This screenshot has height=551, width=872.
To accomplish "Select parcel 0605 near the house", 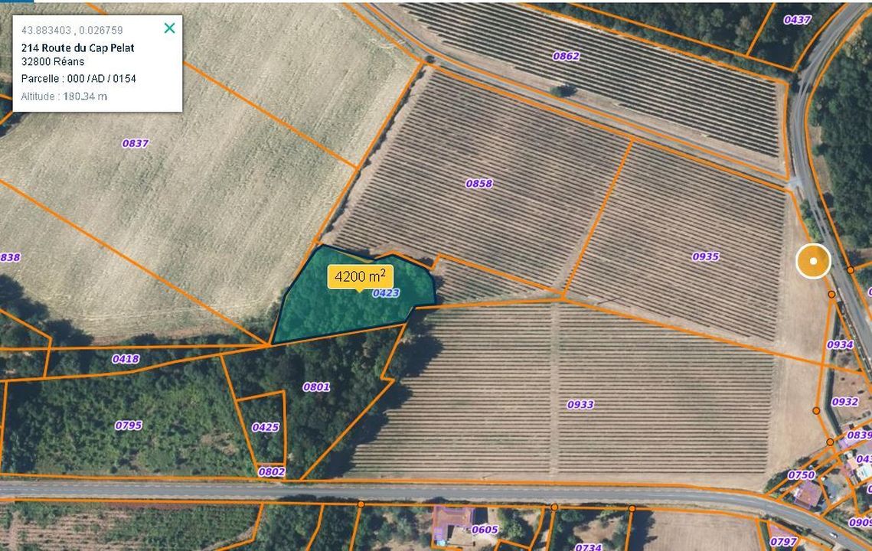I will (x=485, y=530).
